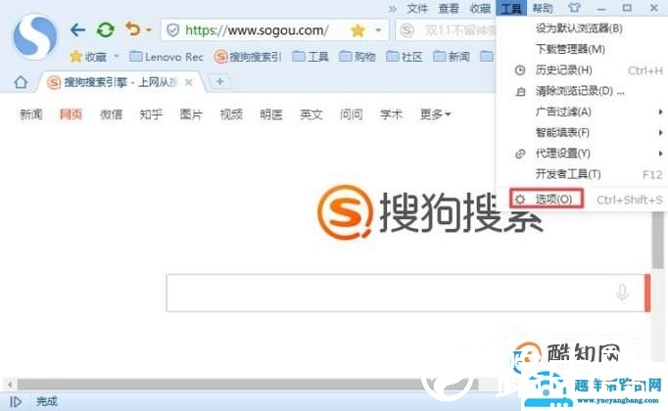Open the 文件 menu
The image size is (668, 411).
coord(417,8)
